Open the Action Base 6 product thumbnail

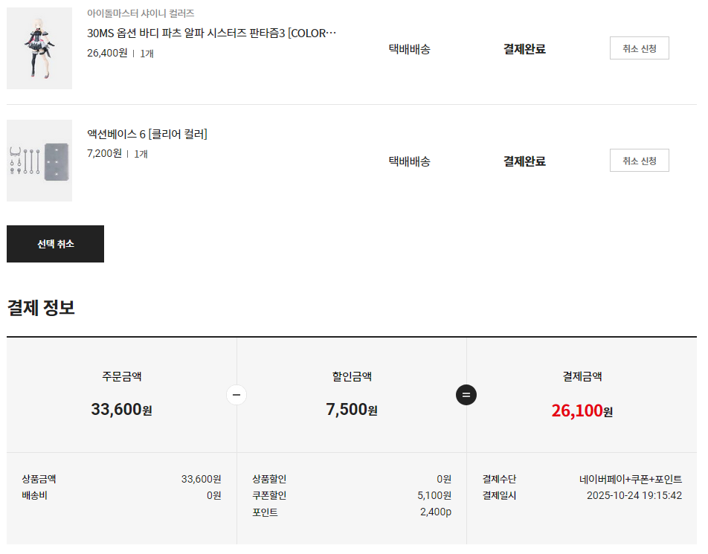pyautogui.click(x=39, y=161)
